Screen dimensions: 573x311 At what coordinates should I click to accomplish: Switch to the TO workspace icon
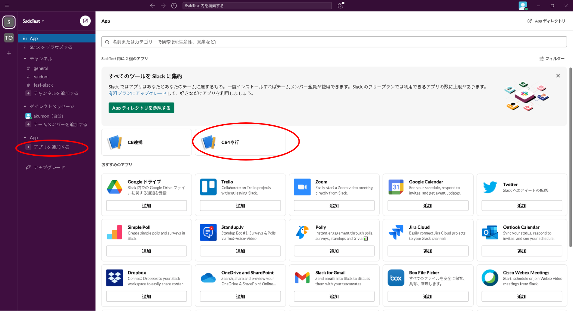click(x=9, y=38)
